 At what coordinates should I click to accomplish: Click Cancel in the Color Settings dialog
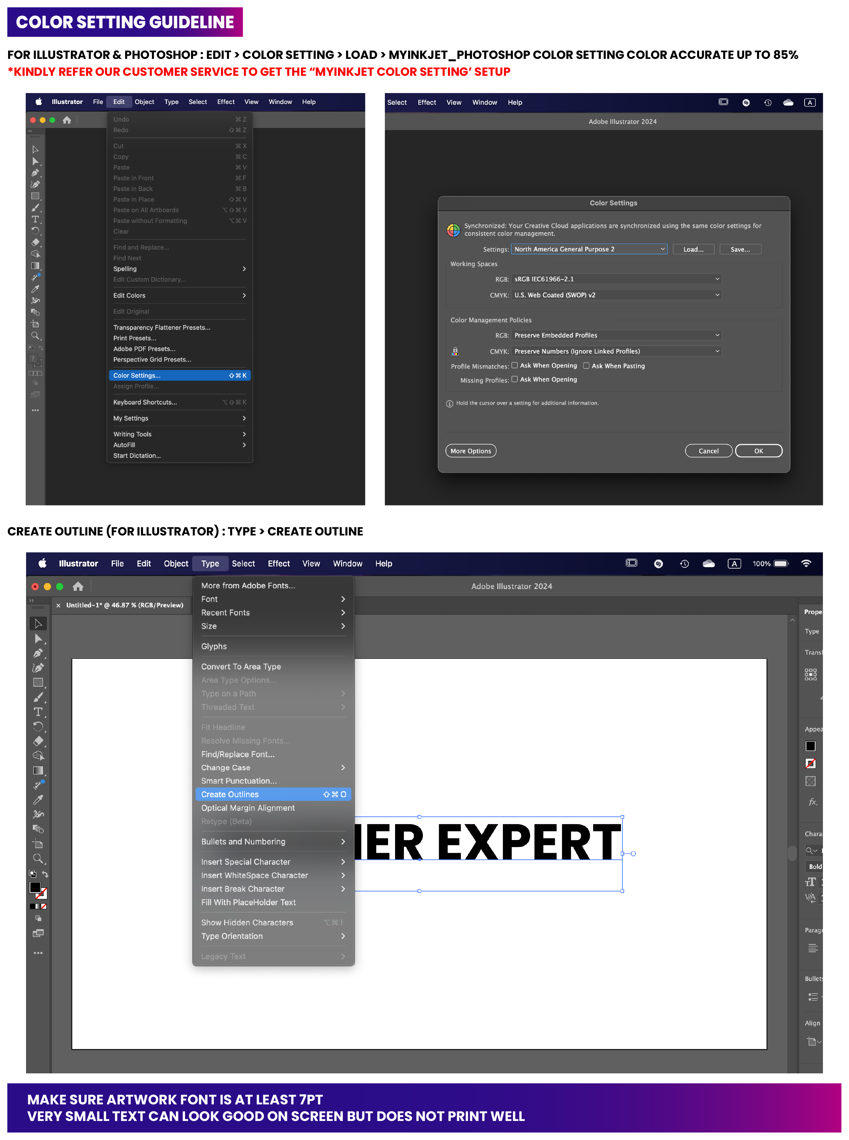pyautogui.click(x=708, y=451)
